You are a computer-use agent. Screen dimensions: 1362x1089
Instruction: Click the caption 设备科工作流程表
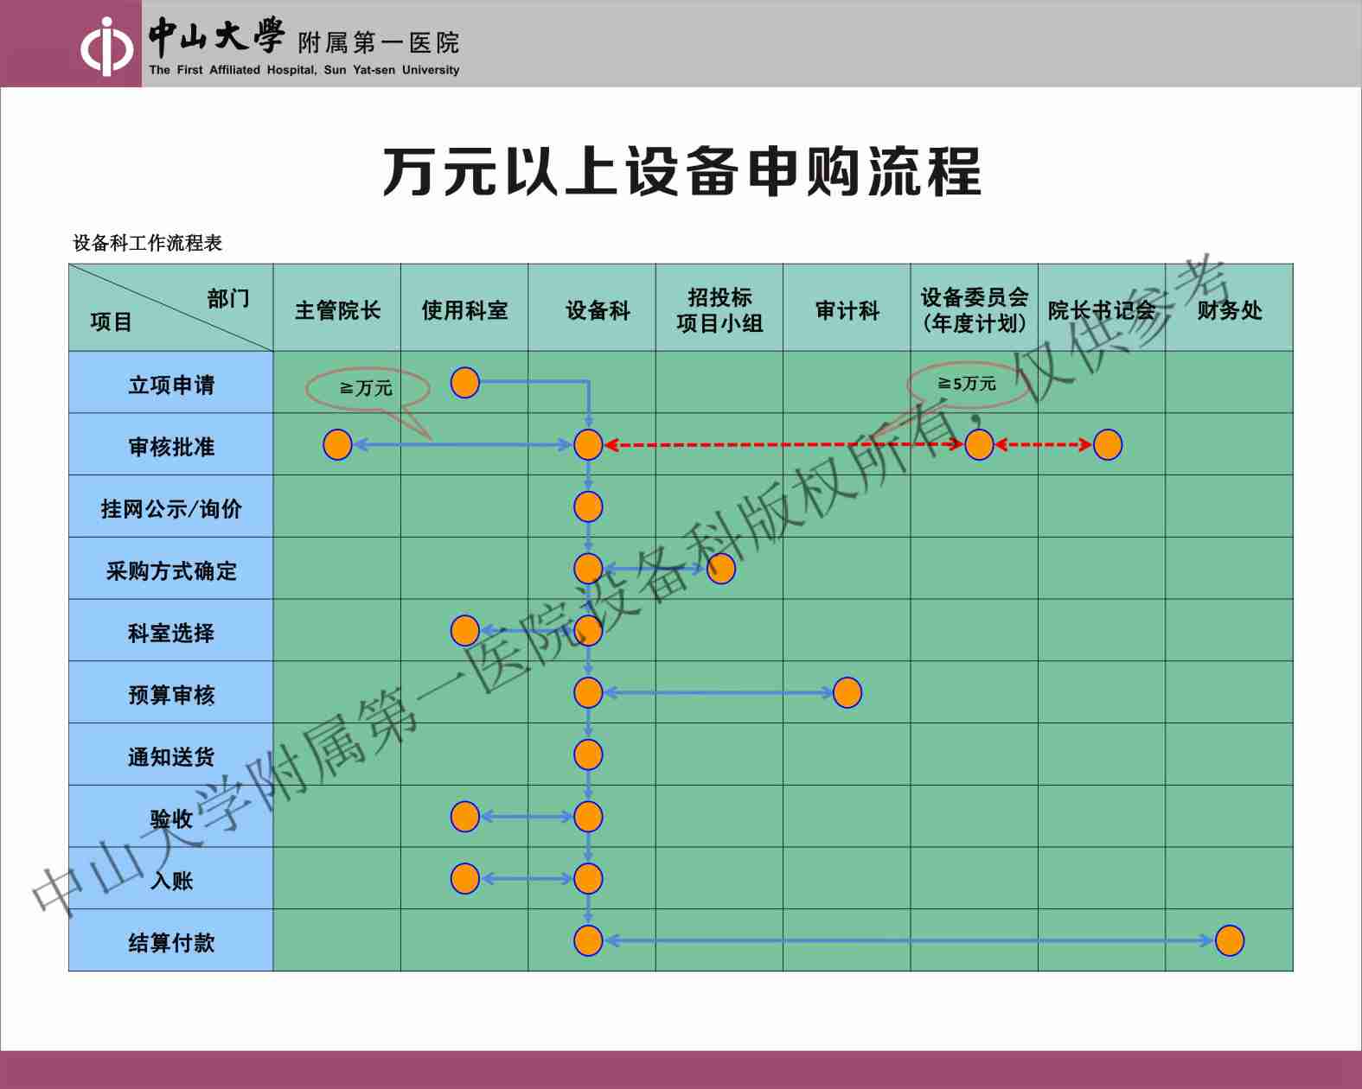tap(148, 243)
